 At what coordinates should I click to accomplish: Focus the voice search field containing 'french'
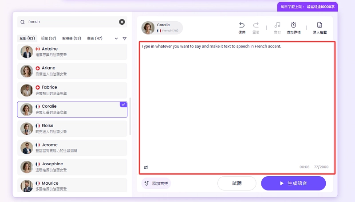point(72,22)
